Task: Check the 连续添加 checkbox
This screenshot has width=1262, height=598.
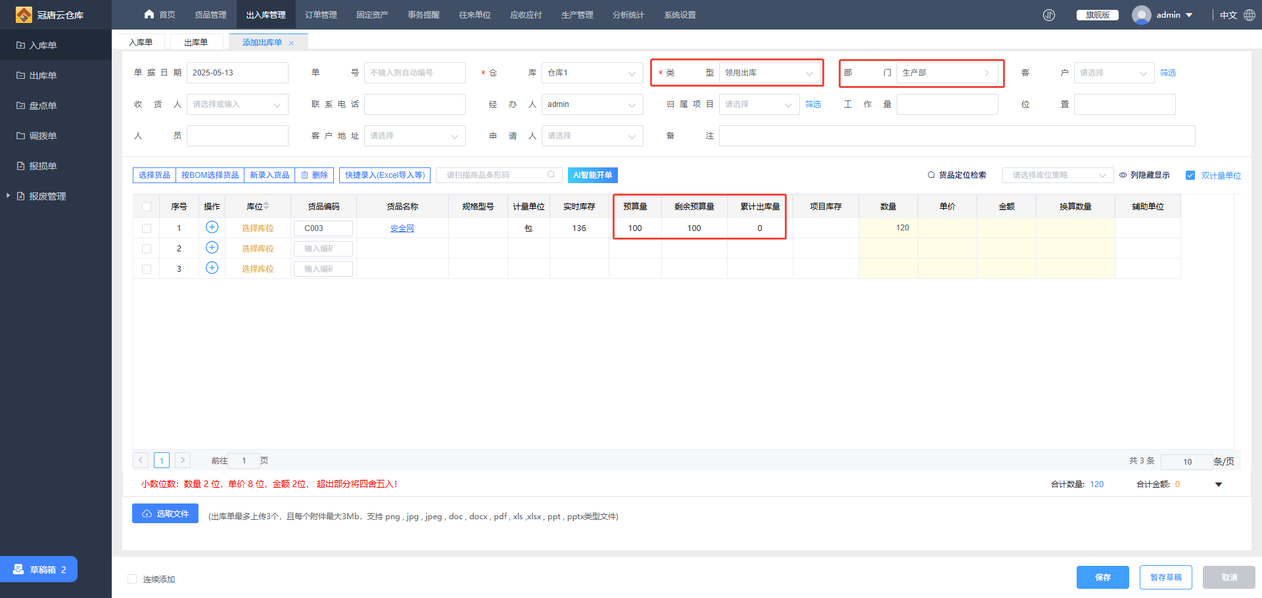Action: click(132, 579)
